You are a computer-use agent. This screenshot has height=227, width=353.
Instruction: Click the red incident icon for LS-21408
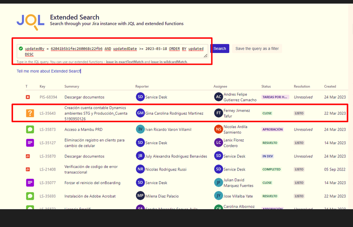point(28,169)
